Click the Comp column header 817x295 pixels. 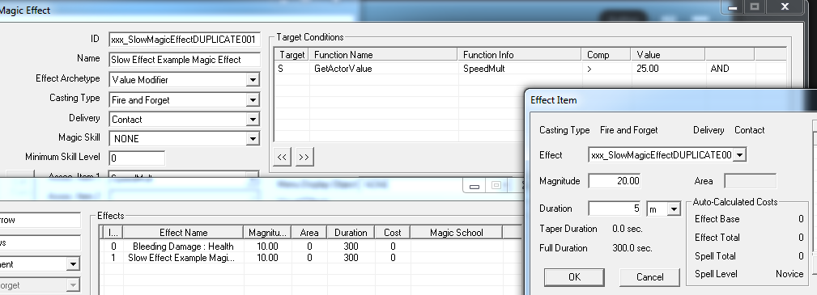pos(606,55)
